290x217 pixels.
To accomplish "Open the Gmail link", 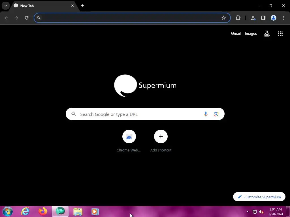I will 236,33.
